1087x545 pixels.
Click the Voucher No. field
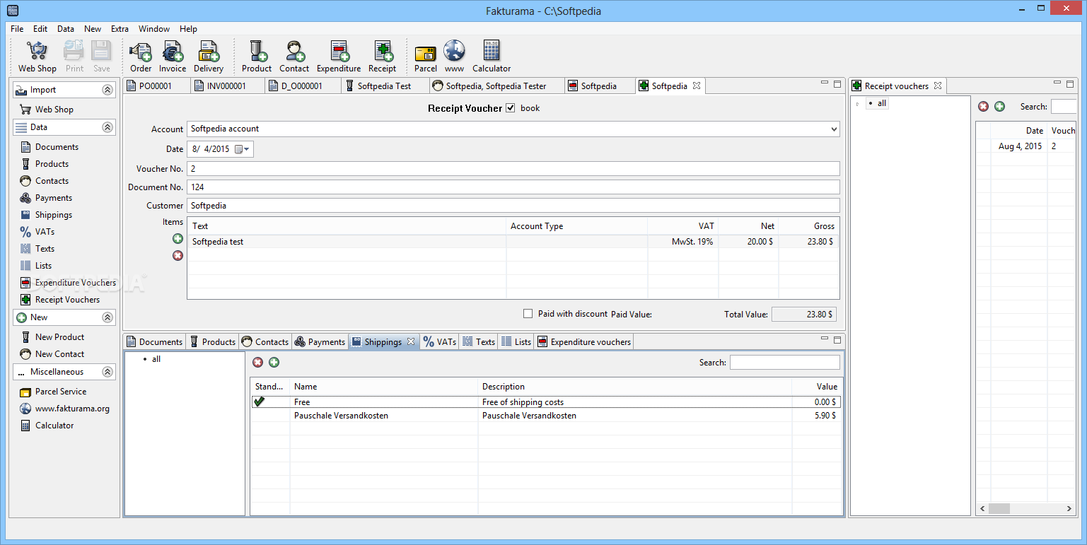coord(513,168)
